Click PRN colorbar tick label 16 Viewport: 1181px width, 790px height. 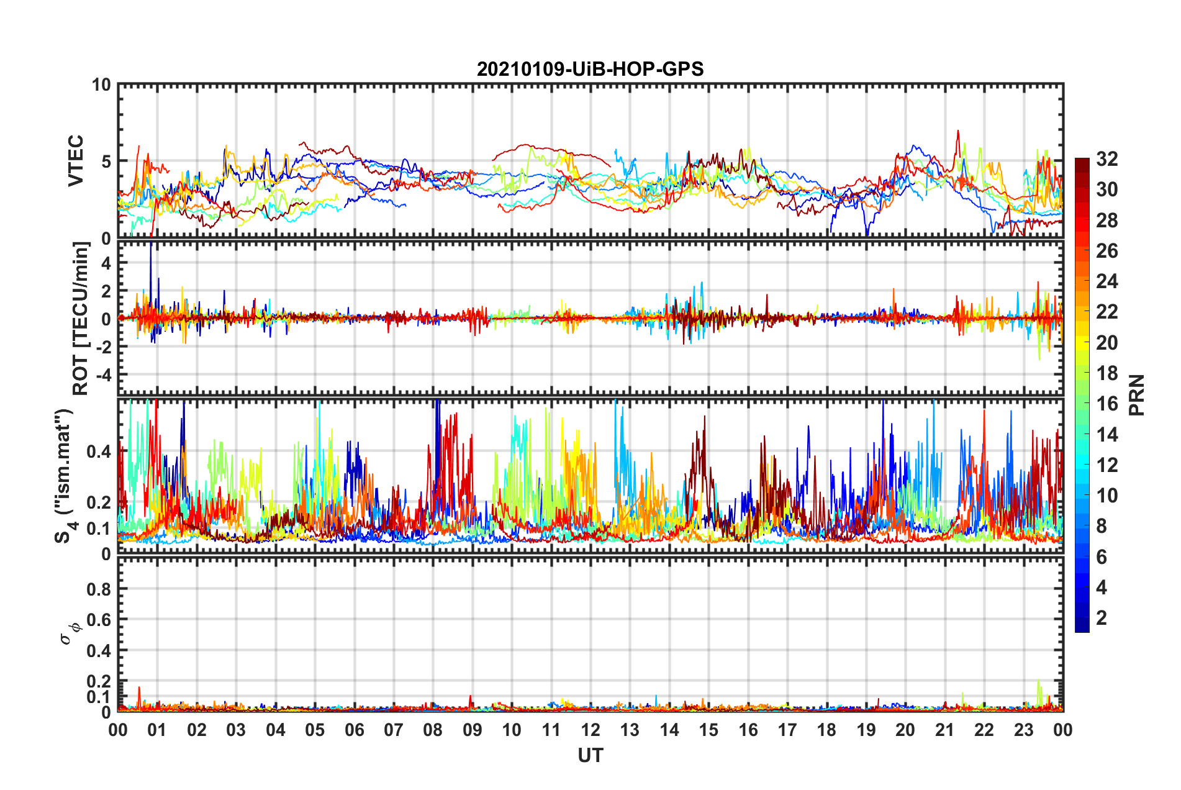pyautogui.click(x=1107, y=404)
